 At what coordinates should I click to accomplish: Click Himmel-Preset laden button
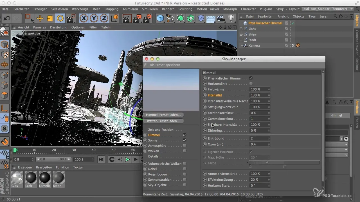coord(163,115)
